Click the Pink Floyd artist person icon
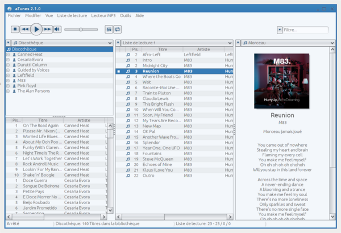 [14, 86]
